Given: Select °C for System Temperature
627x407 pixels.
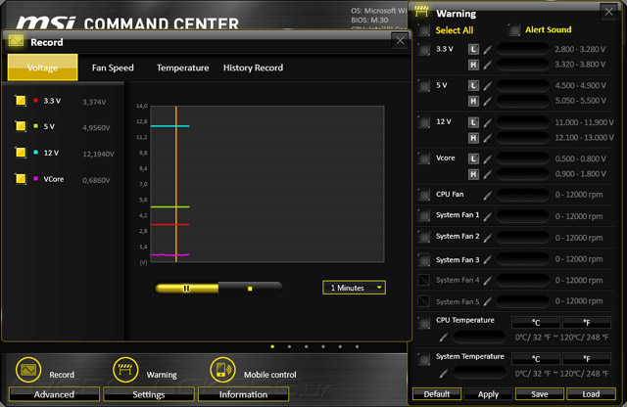Looking at the screenshot, I should 536,359.
